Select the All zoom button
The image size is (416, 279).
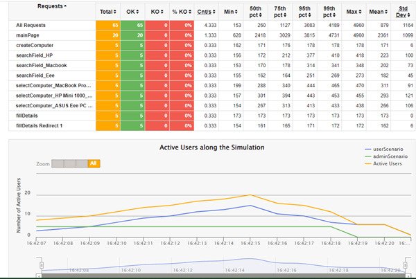click(x=94, y=163)
